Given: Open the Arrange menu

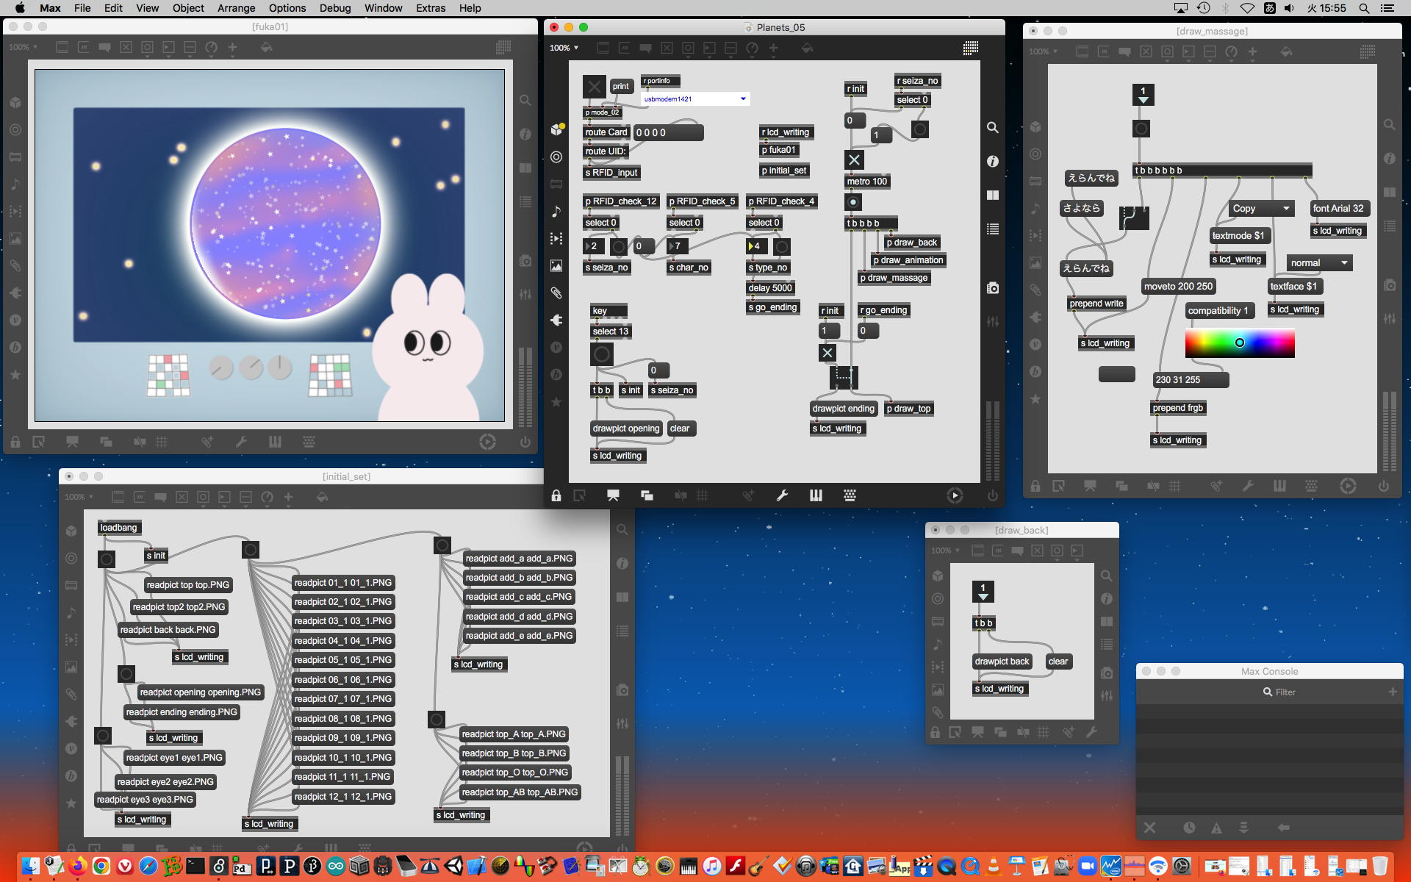Looking at the screenshot, I should (x=236, y=8).
